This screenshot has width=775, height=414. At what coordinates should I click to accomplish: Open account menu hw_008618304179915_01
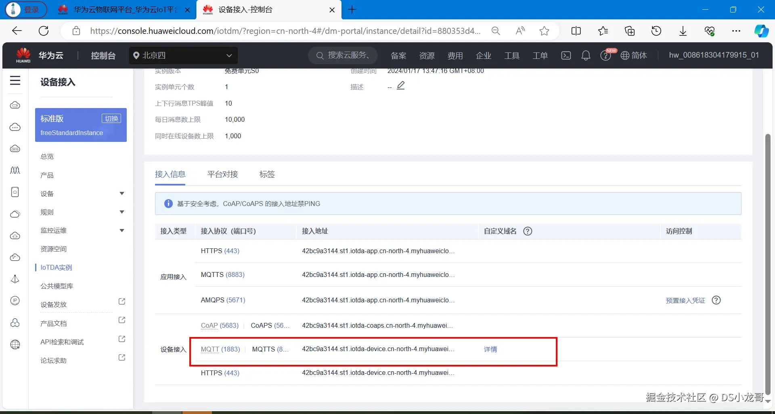[714, 55]
